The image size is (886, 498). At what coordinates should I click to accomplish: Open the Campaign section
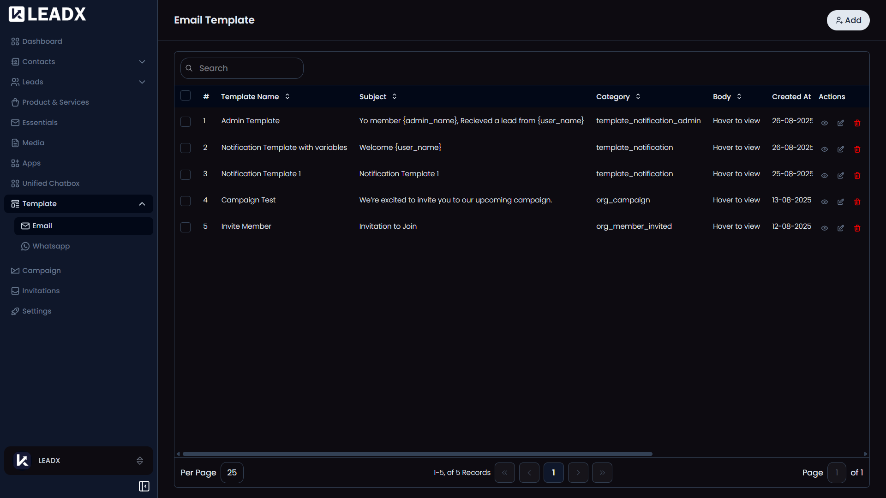41,270
